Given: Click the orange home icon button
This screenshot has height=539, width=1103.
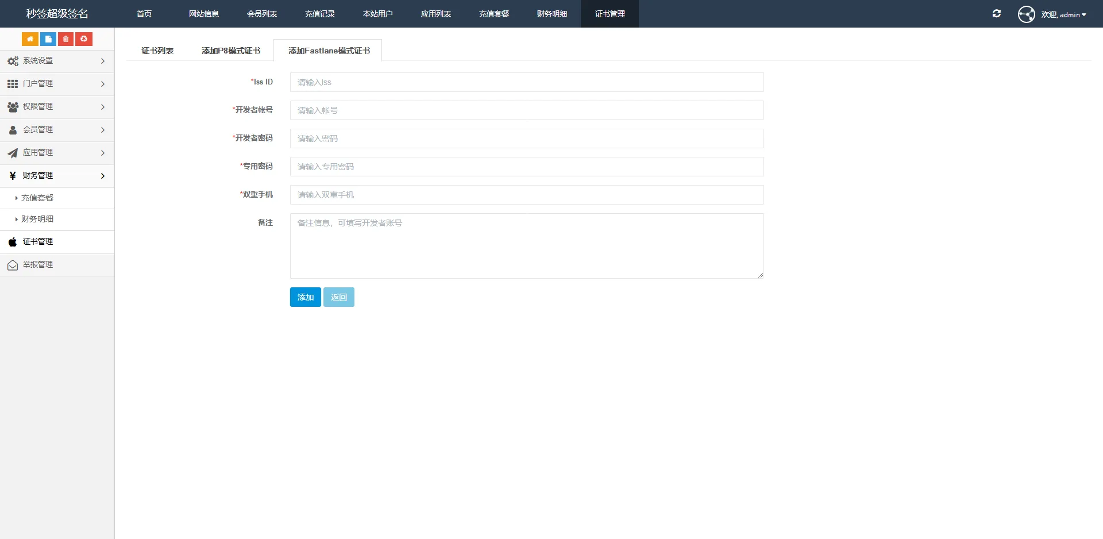Looking at the screenshot, I should click(30, 39).
